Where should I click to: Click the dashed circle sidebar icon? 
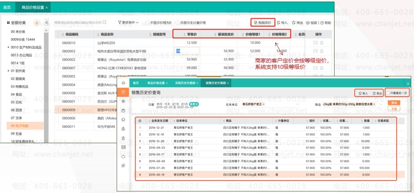[x=123, y=157]
